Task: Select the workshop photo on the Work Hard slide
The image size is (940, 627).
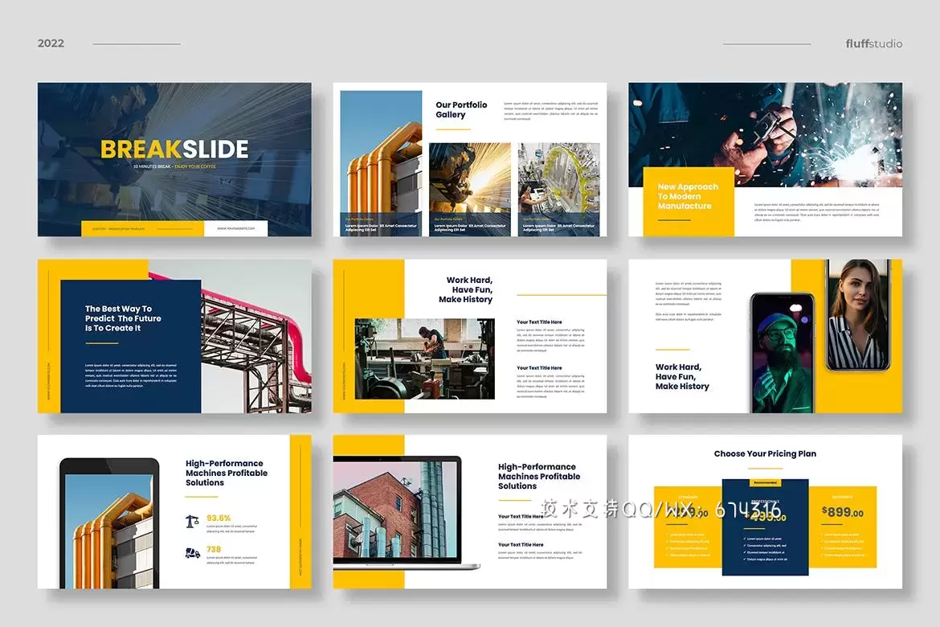Action: click(x=424, y=359)
